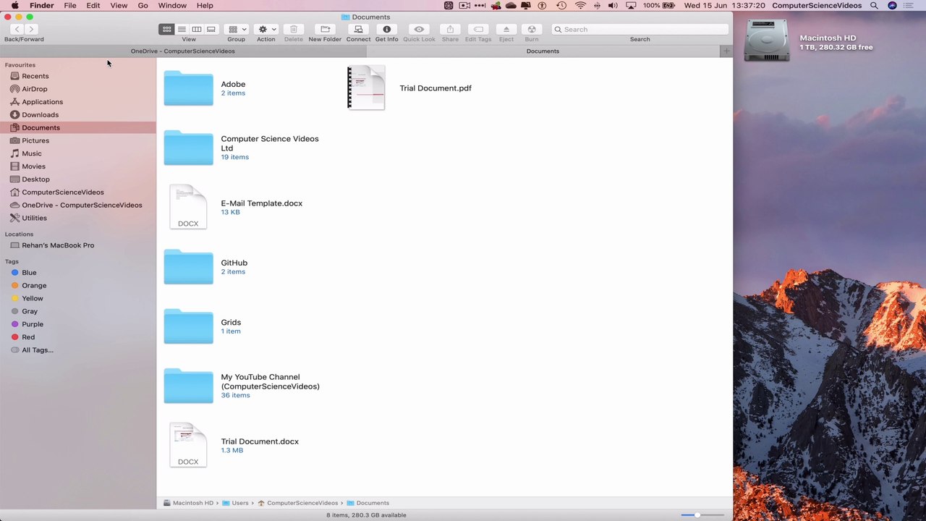Click Users in the path bar
Image resolution: width=926 pixels, height=521 pixels.
[x=235, y=503]
